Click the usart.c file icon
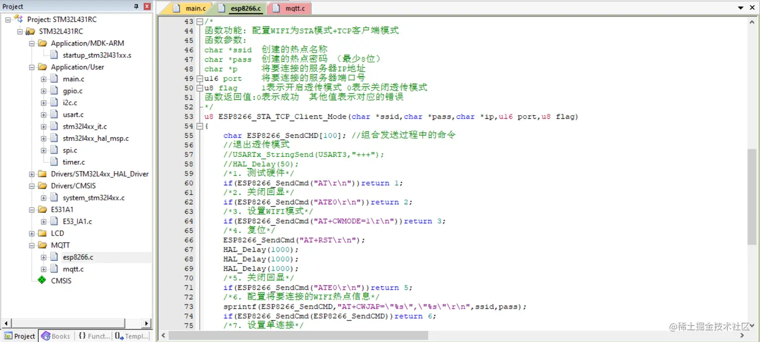The height and width of the screenshot is (342, 760). [x=54, y=114]
